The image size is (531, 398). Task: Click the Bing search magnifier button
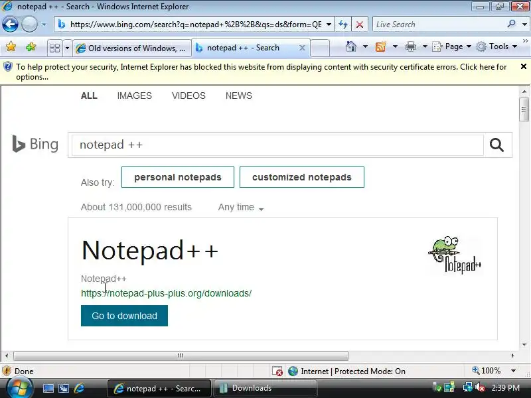(496, 145)
